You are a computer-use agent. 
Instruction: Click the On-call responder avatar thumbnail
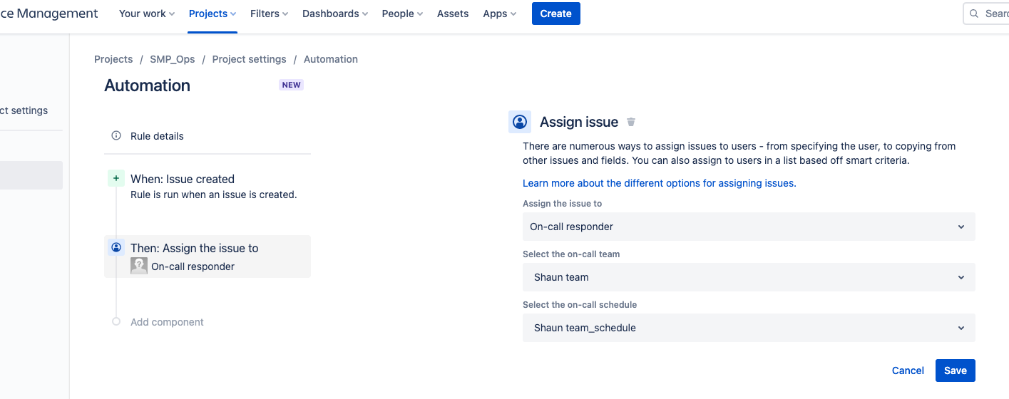(139, 266)
